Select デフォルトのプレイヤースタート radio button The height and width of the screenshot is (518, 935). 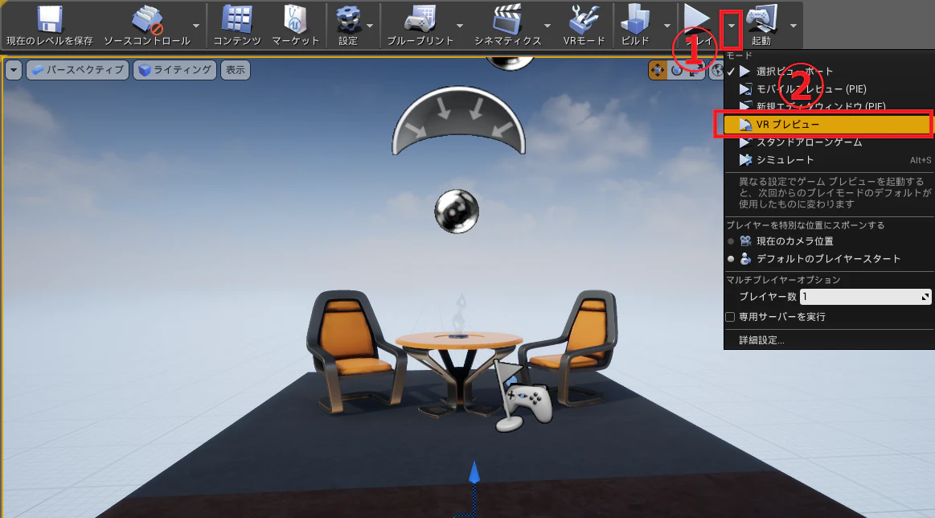(731, 259)
